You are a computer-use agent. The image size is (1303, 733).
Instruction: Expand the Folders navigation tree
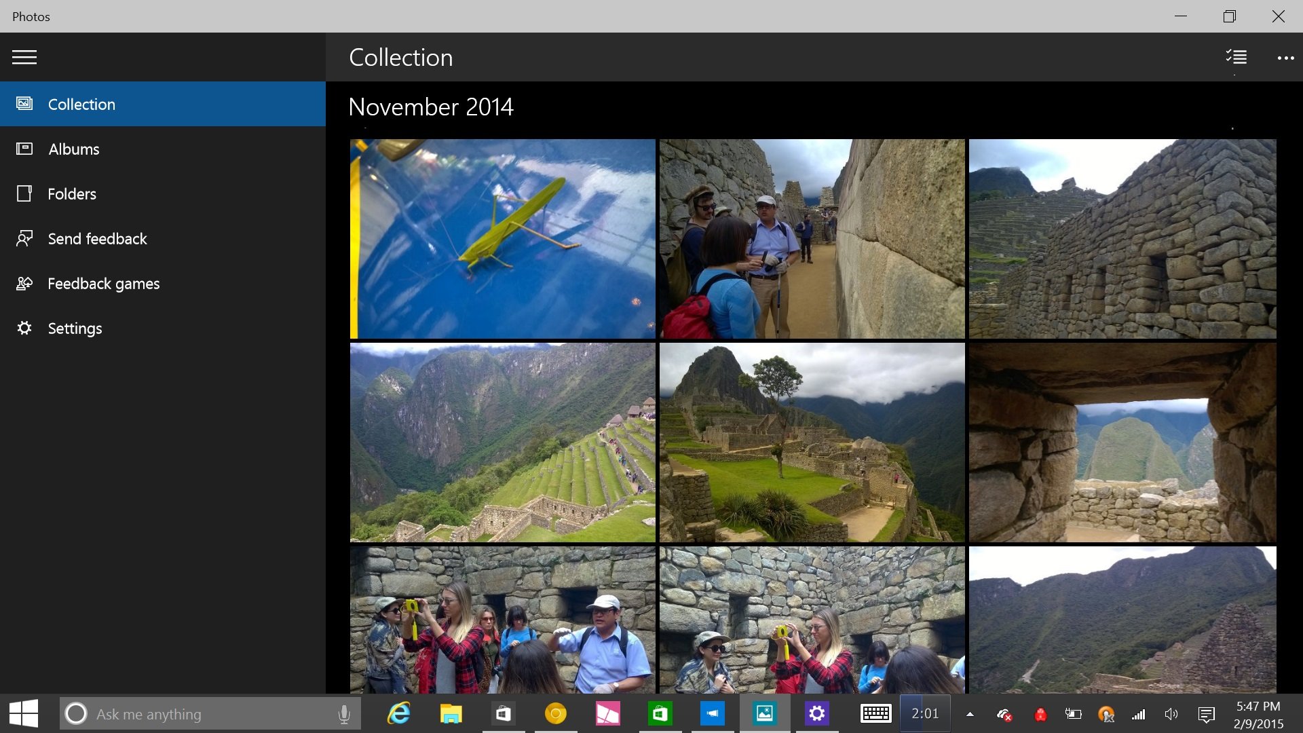tap(71, 193)
